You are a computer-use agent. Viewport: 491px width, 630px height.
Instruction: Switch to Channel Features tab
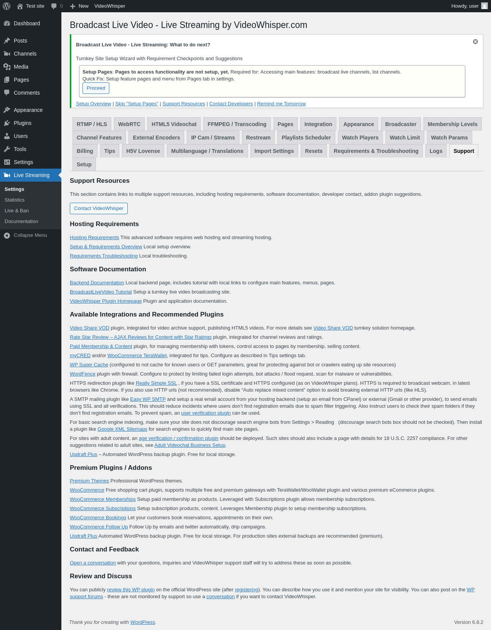click(99, 138)
